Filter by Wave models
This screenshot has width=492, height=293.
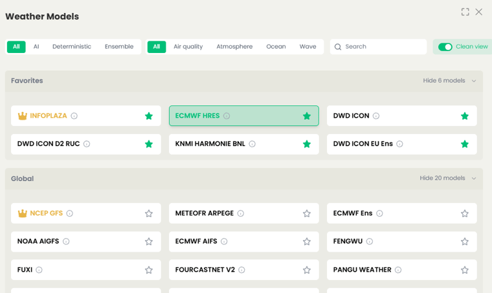[x=307, y=47]
